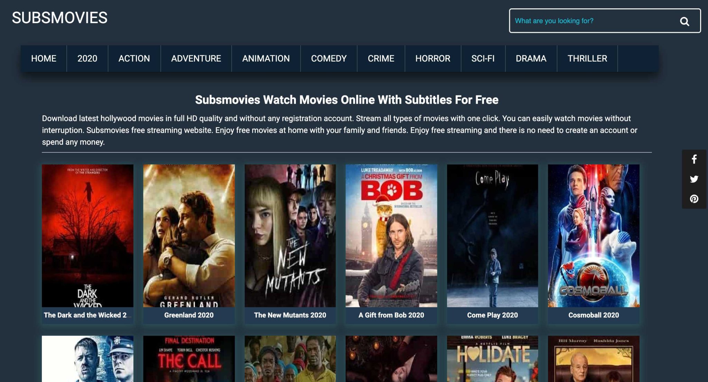The height and width of the screenshot is (382, 708).
Task: Select the Pinterest share icon
Action: (x=694, y=198)
